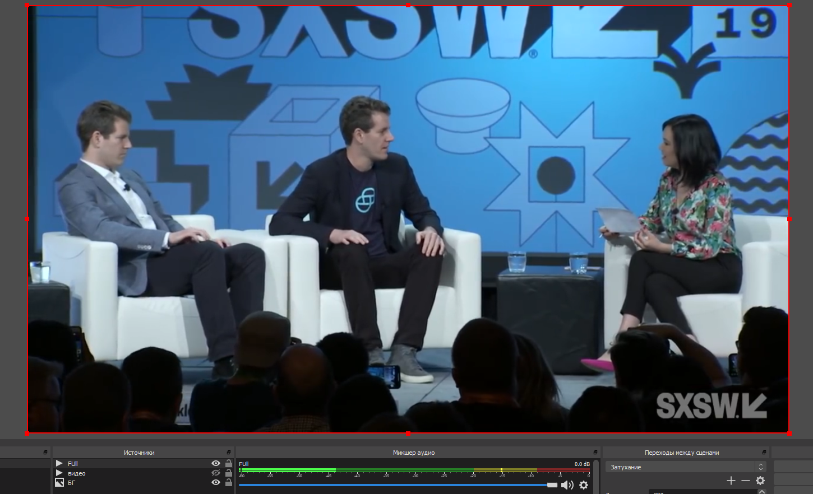Undock the Источники panel

tap(229, 452)
